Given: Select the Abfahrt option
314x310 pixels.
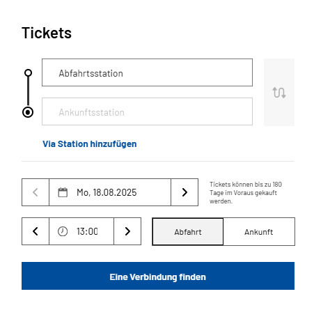Looking at the screenshot, I should pos(188,232).
